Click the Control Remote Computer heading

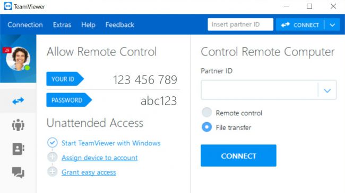tap(268, 52)
